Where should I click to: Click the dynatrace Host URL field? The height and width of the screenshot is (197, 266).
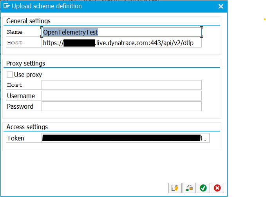point(121,43)
